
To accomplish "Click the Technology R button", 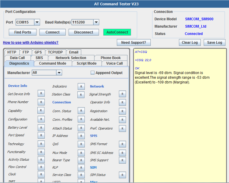I will 41,144.
